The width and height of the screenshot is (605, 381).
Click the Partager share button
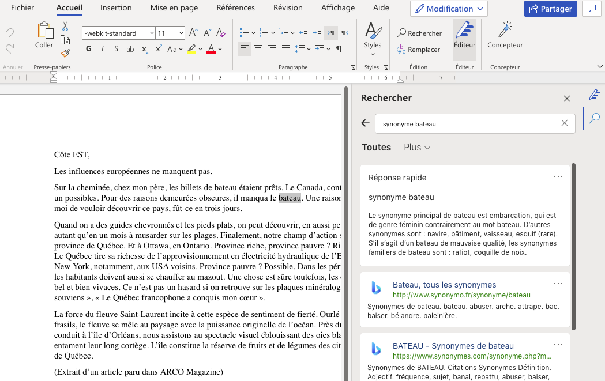pos(551,9)
